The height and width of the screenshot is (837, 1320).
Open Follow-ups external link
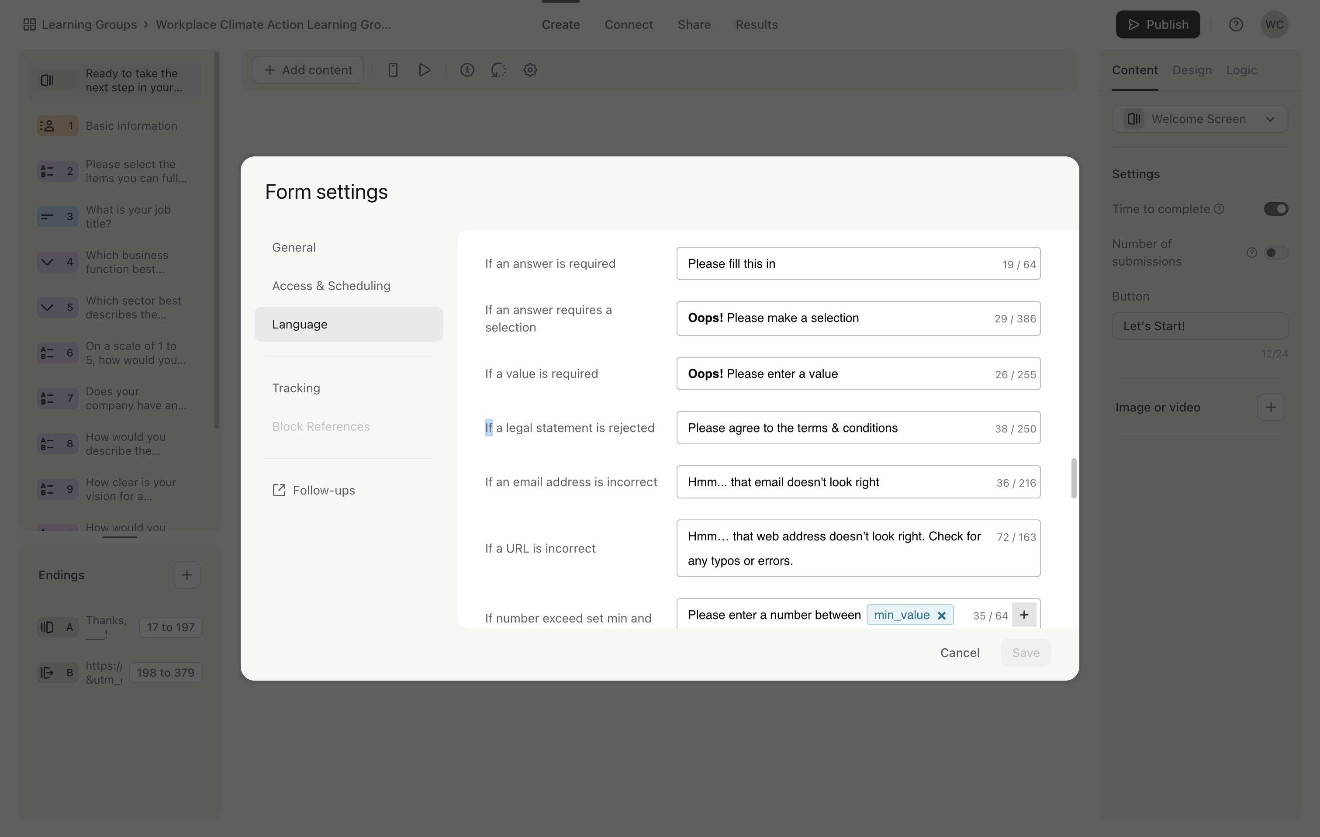click(x=314, y=491)
